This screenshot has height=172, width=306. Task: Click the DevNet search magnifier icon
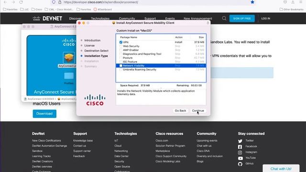pos(224,18)
